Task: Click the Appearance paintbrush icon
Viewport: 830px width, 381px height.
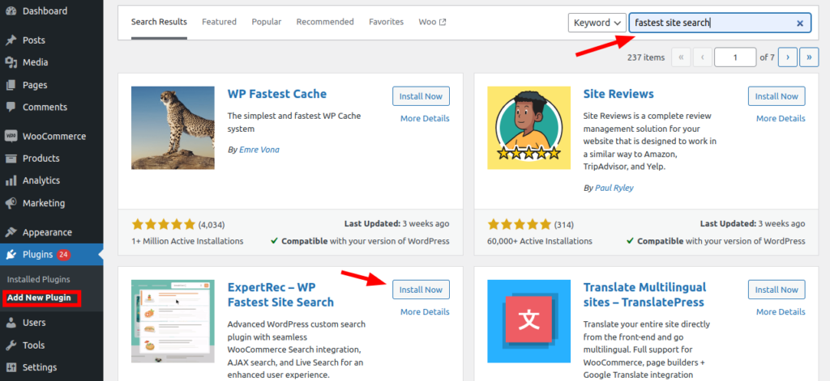Action: [x=11, y=232]
